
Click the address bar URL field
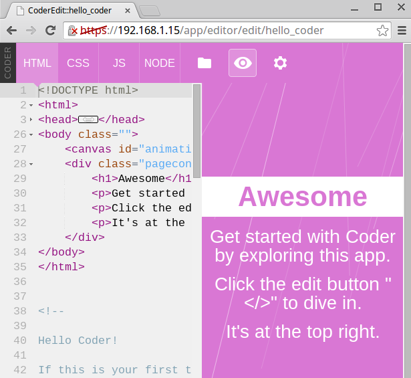[221, 31]
